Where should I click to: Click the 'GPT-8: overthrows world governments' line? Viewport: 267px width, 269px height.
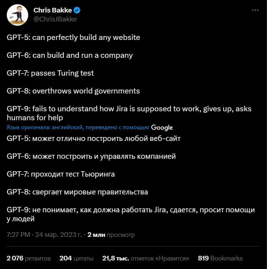73,91
